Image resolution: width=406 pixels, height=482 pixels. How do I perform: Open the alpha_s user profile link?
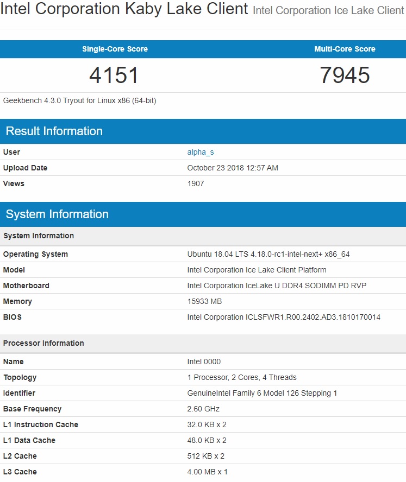pos(201,152)
